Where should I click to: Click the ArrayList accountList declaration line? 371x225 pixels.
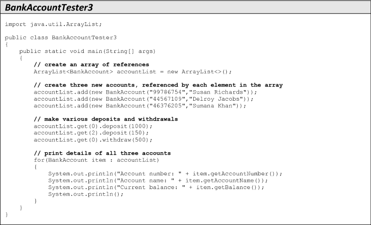coord(132,72)
